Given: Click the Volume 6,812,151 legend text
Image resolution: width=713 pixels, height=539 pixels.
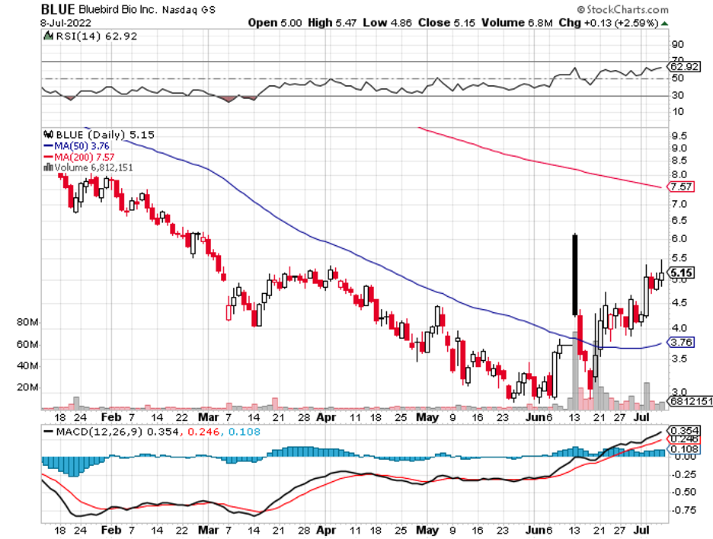Looking at the screenshot, I should [x=94, y=167].
